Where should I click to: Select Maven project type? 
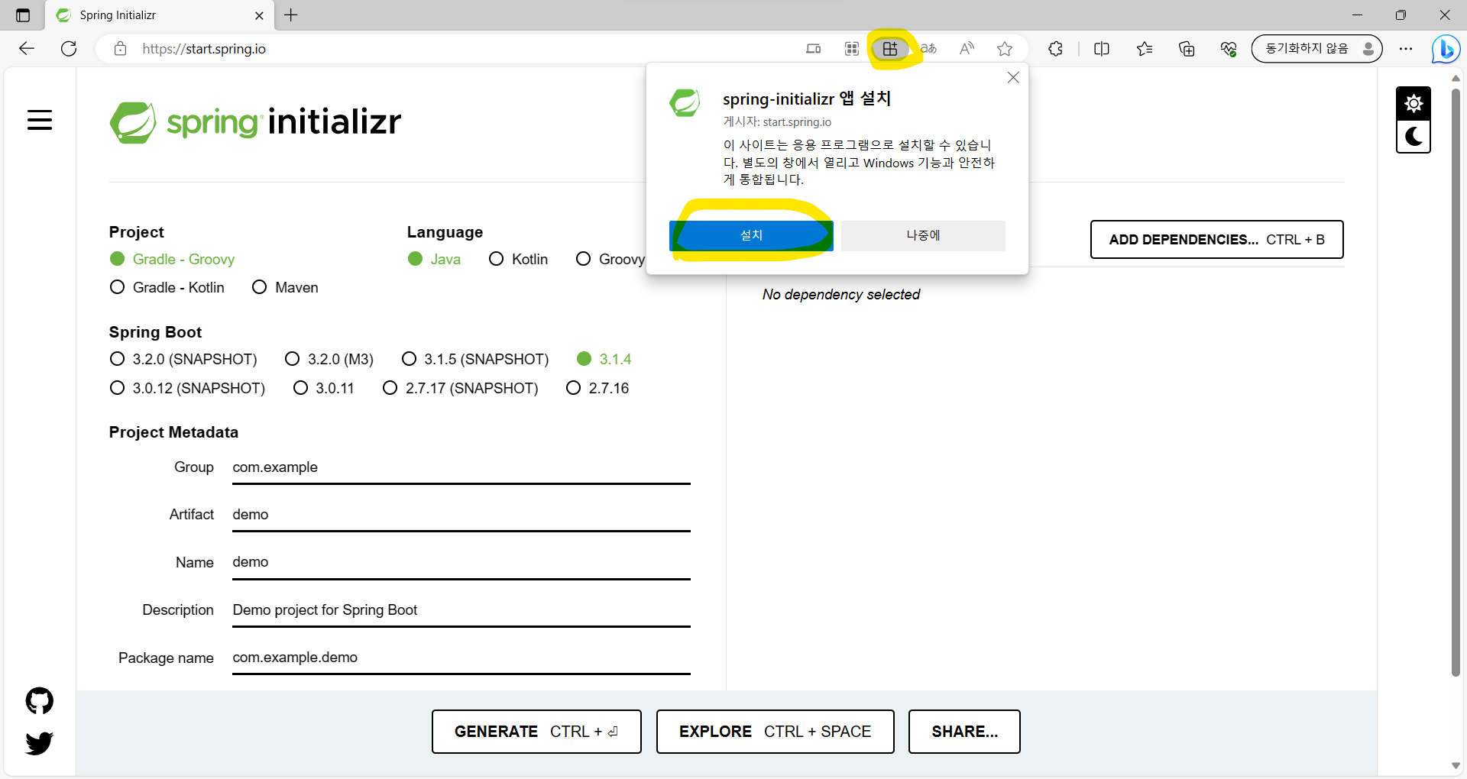(285, 287)
